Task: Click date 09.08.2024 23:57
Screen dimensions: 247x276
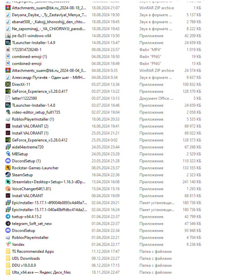Action: 105,50
